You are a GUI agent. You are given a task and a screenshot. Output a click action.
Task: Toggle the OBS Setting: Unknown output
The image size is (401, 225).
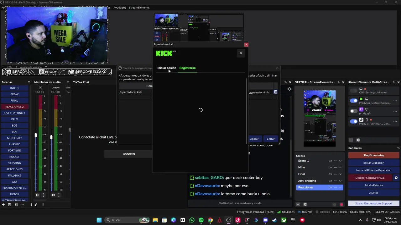(x=354, y=91)
